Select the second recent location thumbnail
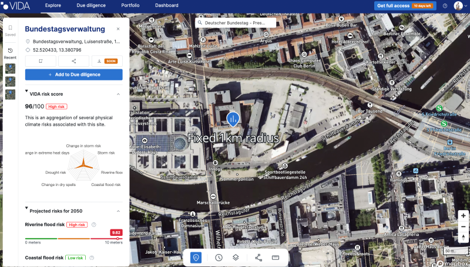Image resolution: width=470 pixels, height=267 pixels. tap(10, 82)
